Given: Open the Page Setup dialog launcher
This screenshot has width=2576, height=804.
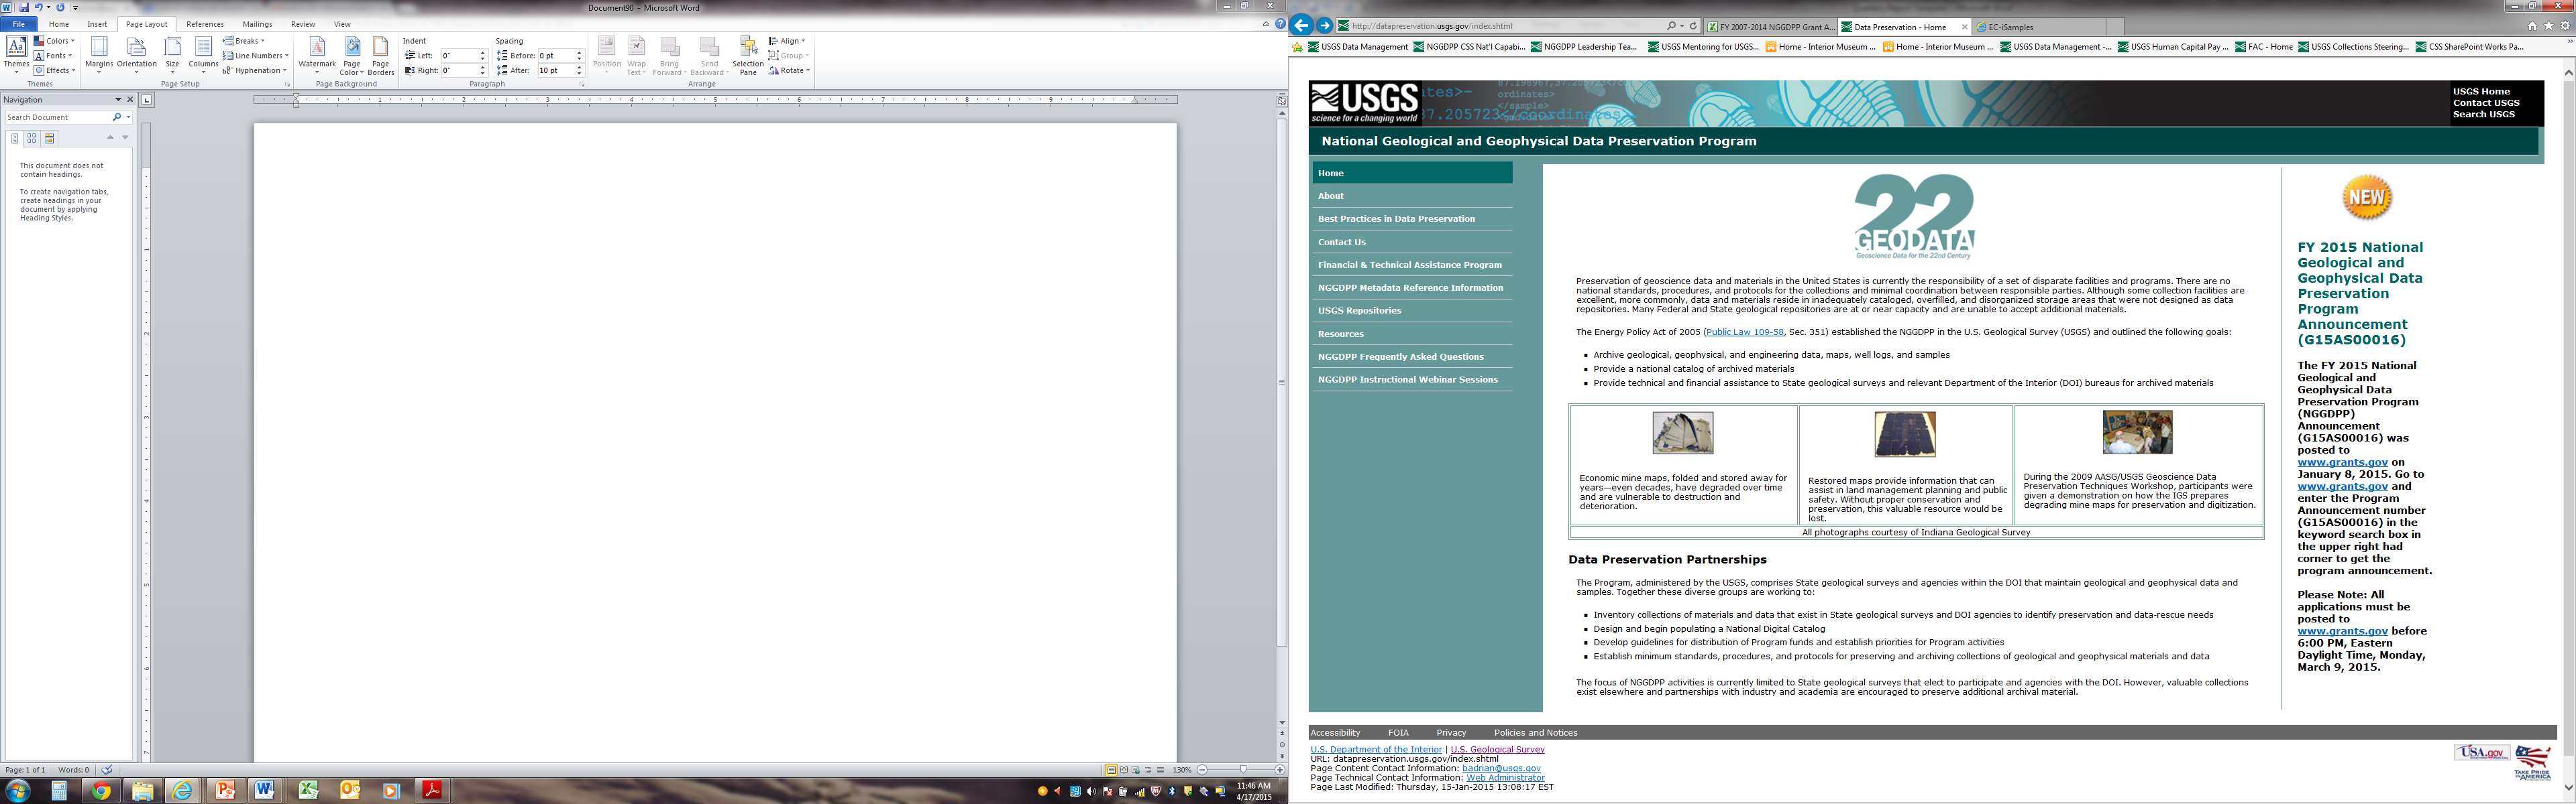Looking at the screenshot, I should [x=287, y=85].
